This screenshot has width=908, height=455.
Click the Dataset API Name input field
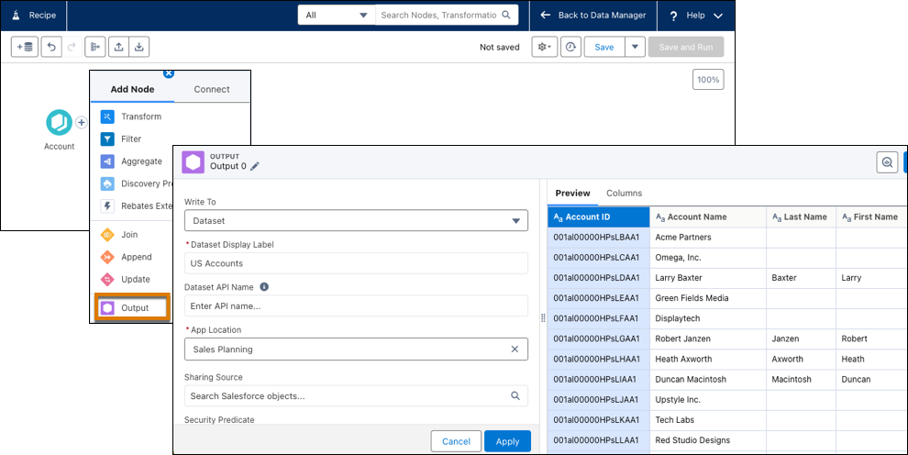pyautogui.click(x=356, y=306)
